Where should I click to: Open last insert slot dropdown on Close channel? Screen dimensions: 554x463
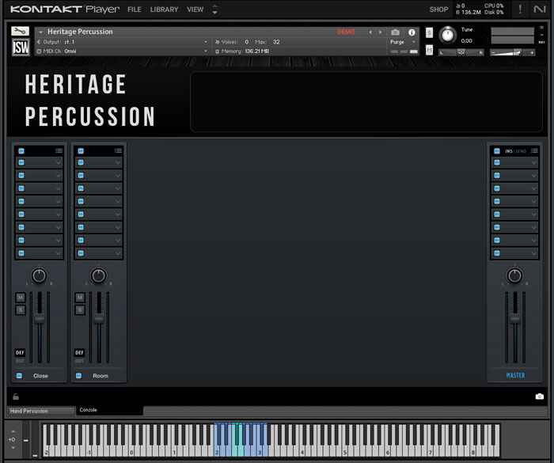point(59,253)
